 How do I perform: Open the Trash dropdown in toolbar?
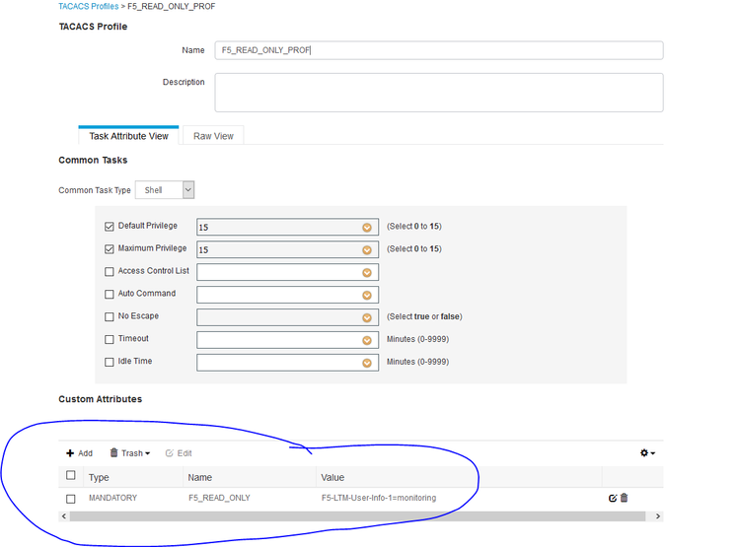pyautogui.click(x=129, y=453)
